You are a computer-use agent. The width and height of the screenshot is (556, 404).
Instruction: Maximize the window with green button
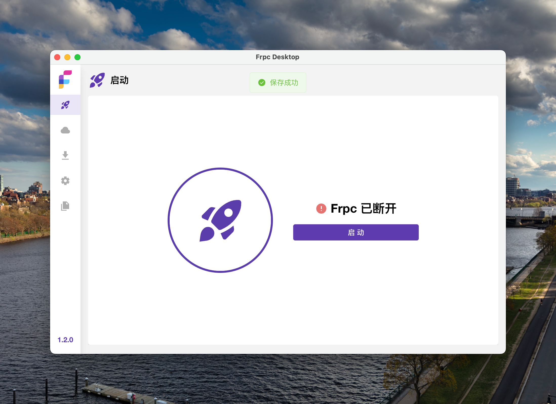point(77,57)
